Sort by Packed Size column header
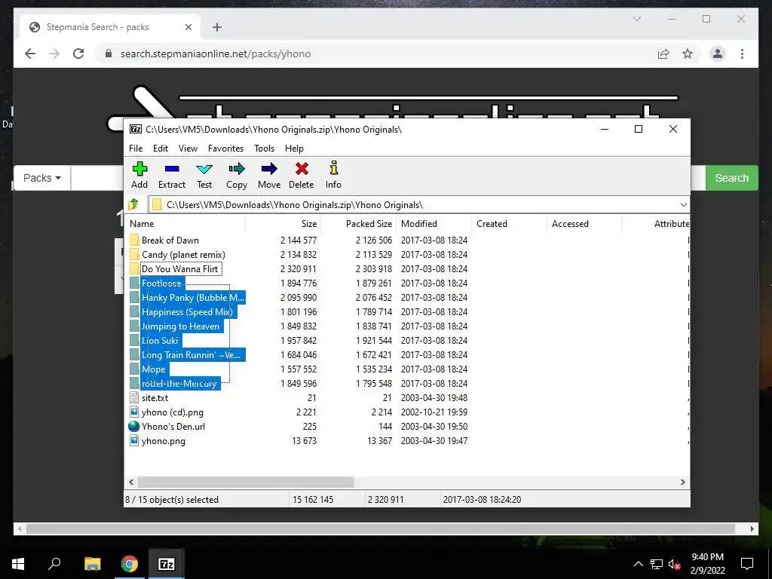The height and width of the screenshot is (579, 772). 358,223
